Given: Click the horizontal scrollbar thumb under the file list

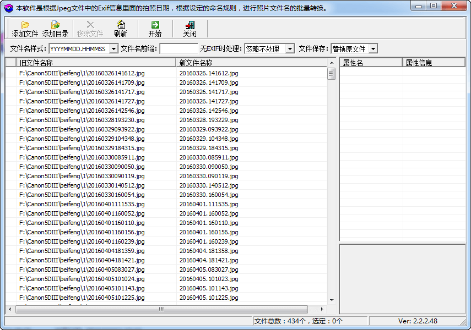Looking at the screenshot, I should coord(161,309).
